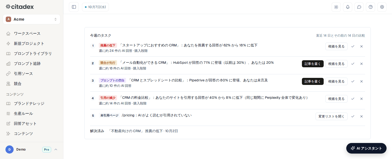Click the Citadex logo
The height and width of the screenshot is (159, 392).
point(20,7)
